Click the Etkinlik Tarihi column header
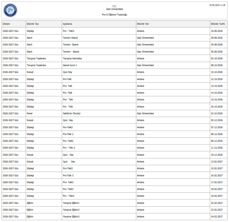Viewport: 229px width, 222px height. click(x=218, y=24)
